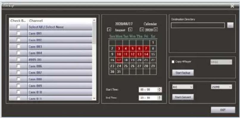Adjust End Time with its spinner arrows

point(160,98)
